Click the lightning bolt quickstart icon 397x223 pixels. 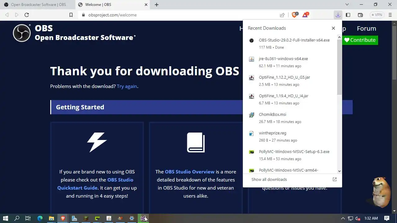point(97,142)
